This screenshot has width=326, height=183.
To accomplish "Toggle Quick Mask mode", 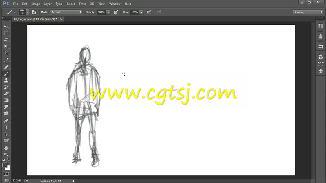I will [6, 174].
